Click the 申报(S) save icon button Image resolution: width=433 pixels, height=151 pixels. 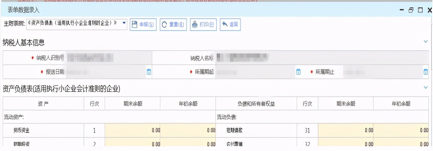click(143, 24)
